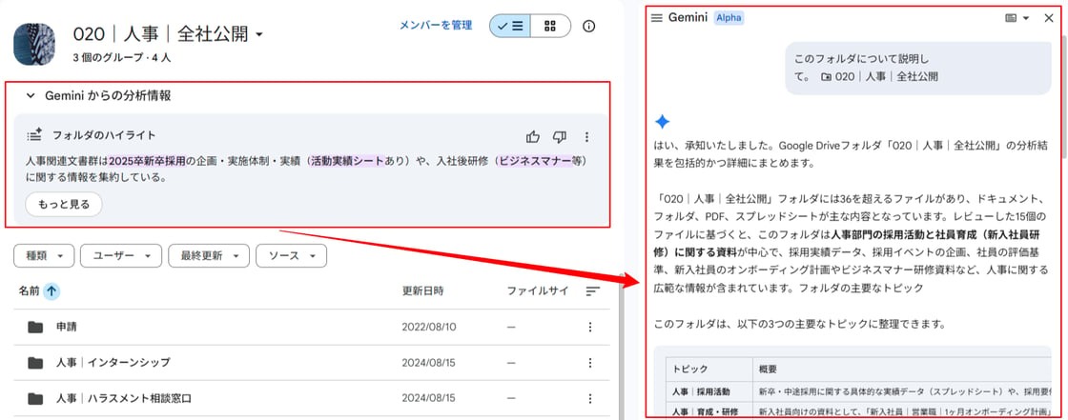
Task: Reverse sort order with name arrow
Action: coord(51,290)
